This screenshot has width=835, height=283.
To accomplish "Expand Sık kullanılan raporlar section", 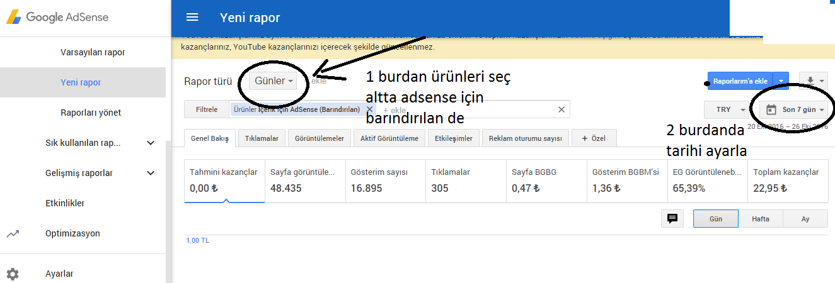I will point(151,143).
